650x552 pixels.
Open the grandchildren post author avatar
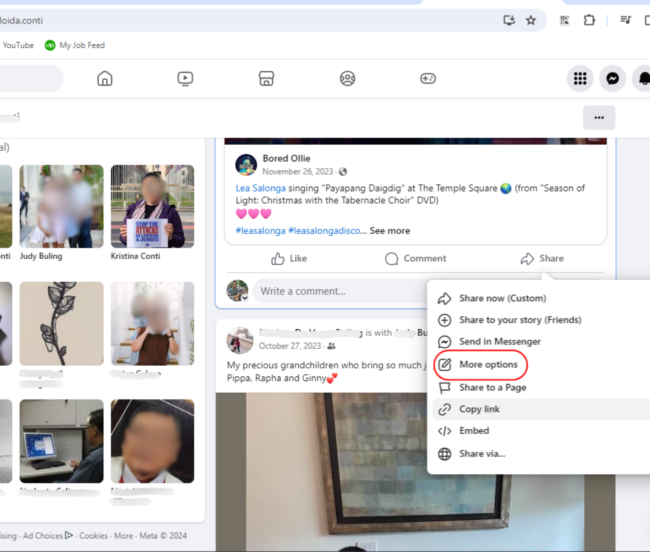(240, 340)
